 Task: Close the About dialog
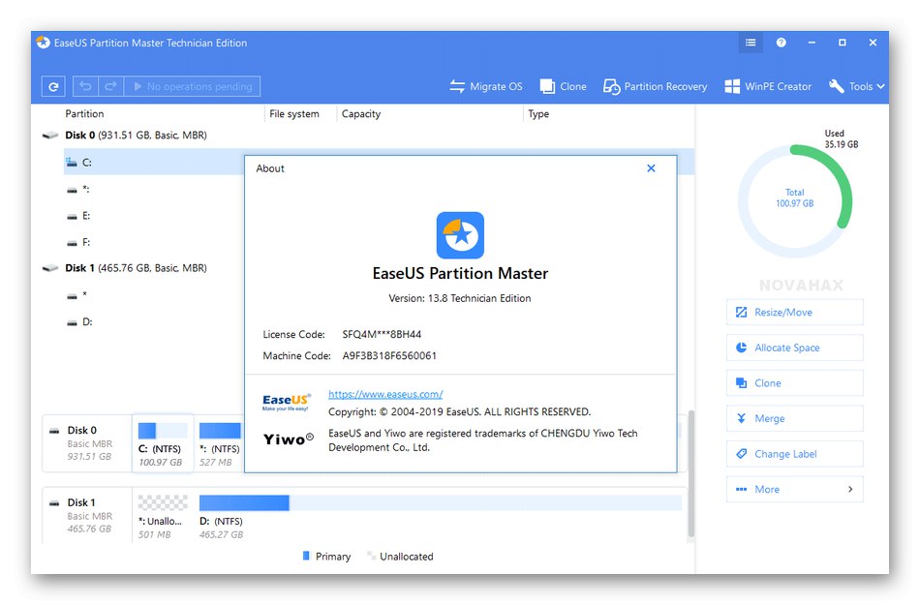click(651, 168)
